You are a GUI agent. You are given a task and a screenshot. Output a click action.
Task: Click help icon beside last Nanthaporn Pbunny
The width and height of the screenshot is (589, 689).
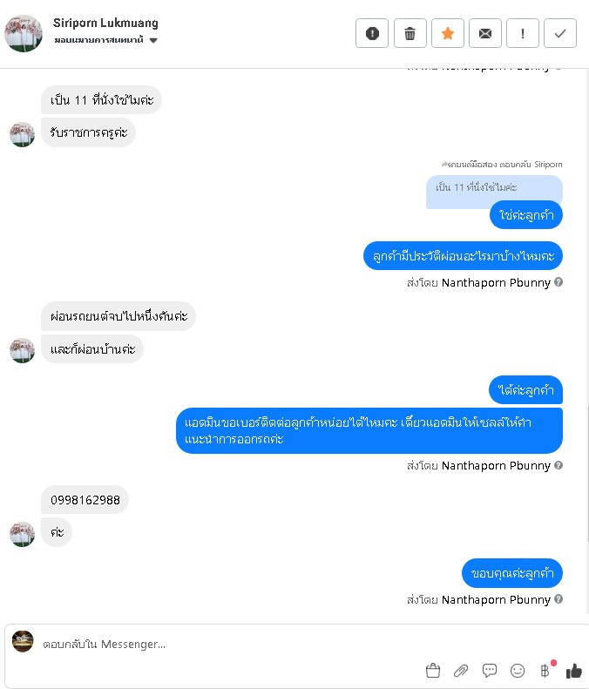(559, 599)
